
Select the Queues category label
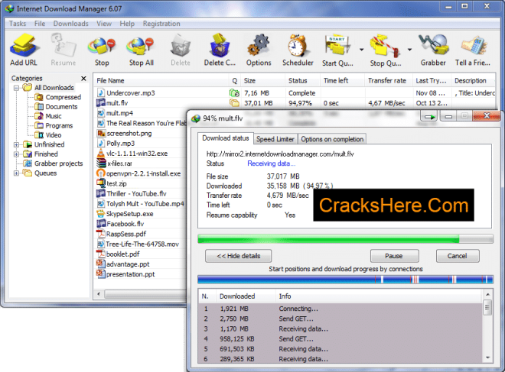point(46,173)
